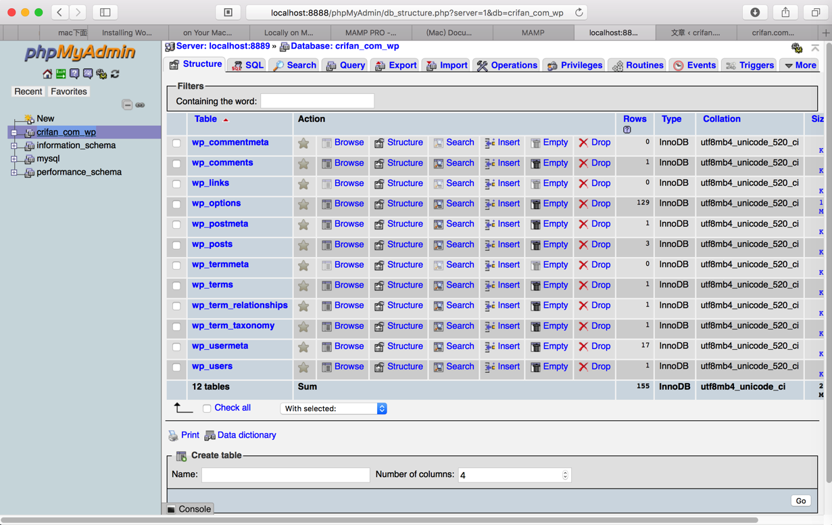Click the reload navigation panel icon

(x=115, y=74)
